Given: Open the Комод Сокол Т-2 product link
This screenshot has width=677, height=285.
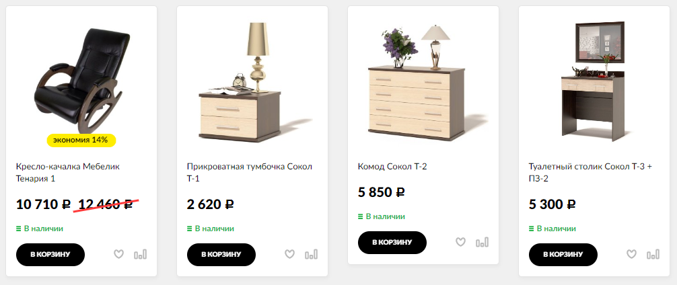Looking at the screenshot, I should click(392, 167).
